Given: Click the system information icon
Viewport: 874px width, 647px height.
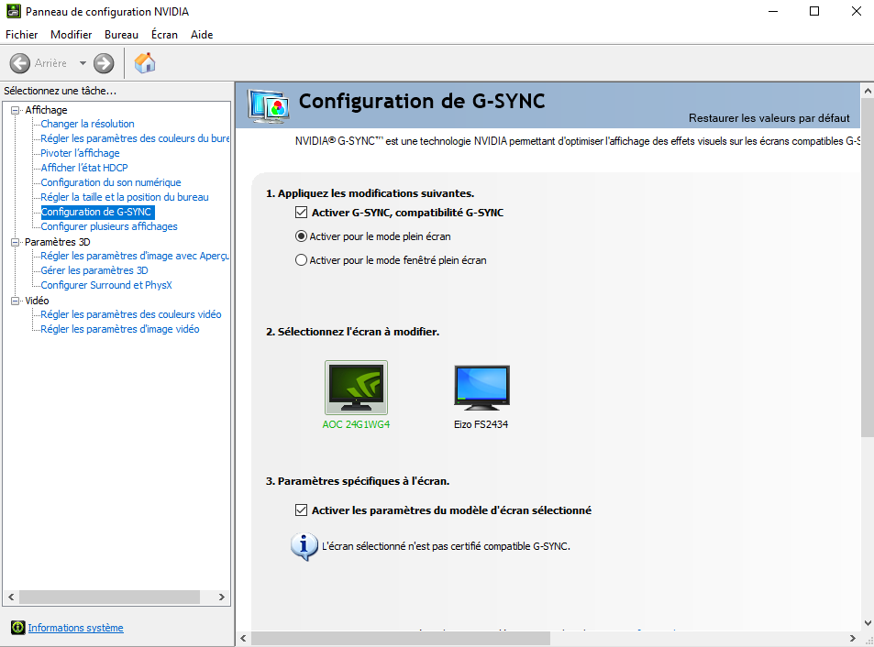Looking at the screenshot, I should tap(17, 628).
